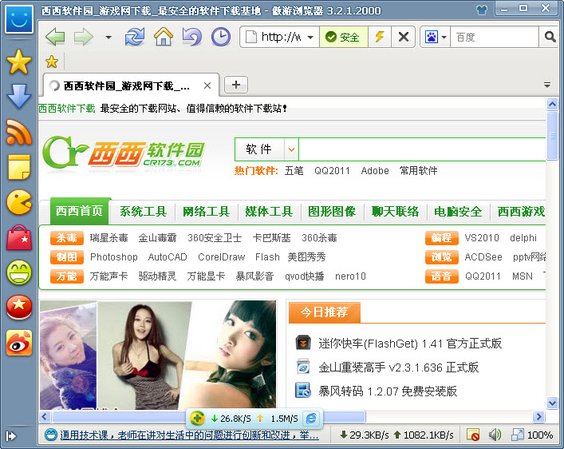The image size is (564, 449).
Task: Click the search magnifier icon
Action: coord(550,37)
